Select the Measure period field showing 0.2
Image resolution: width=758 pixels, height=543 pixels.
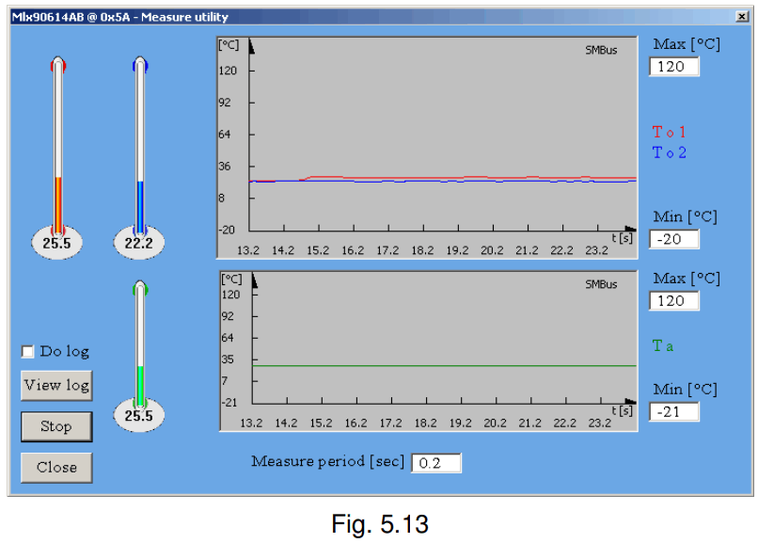436,463
